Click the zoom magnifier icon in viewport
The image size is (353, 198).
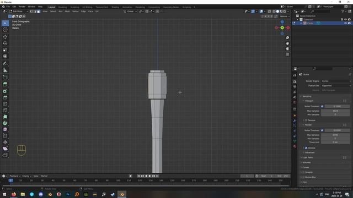(x=287, y=38)
